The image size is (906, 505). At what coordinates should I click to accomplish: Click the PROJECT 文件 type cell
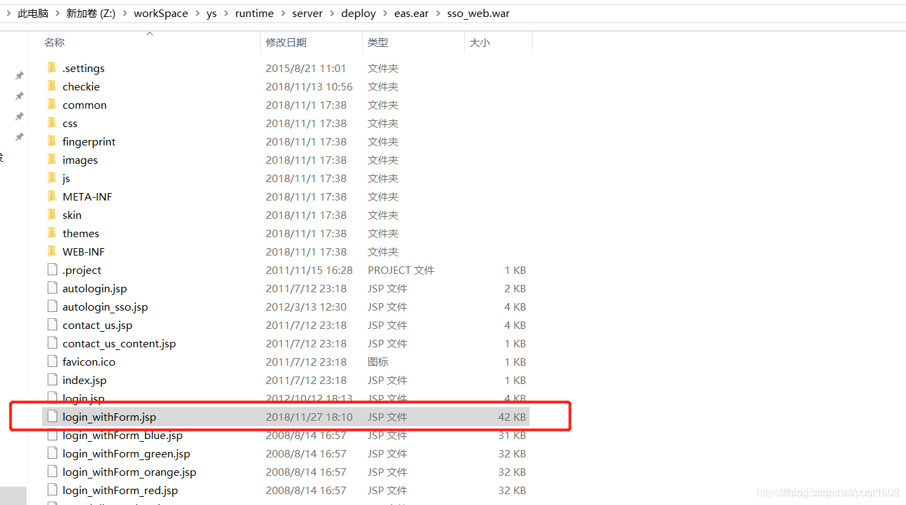(x=401, y=270)
